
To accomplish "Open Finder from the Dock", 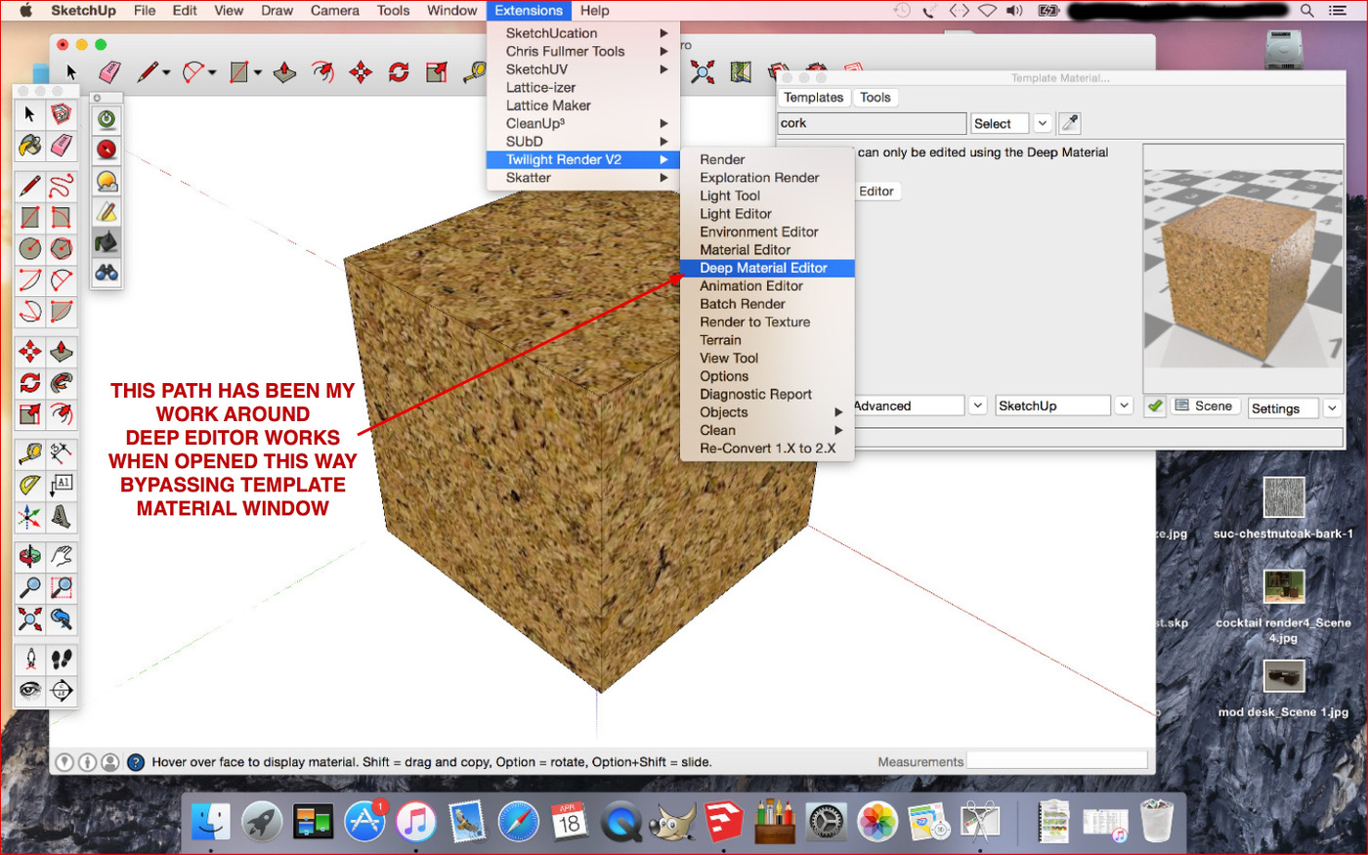I will (211, 822).
